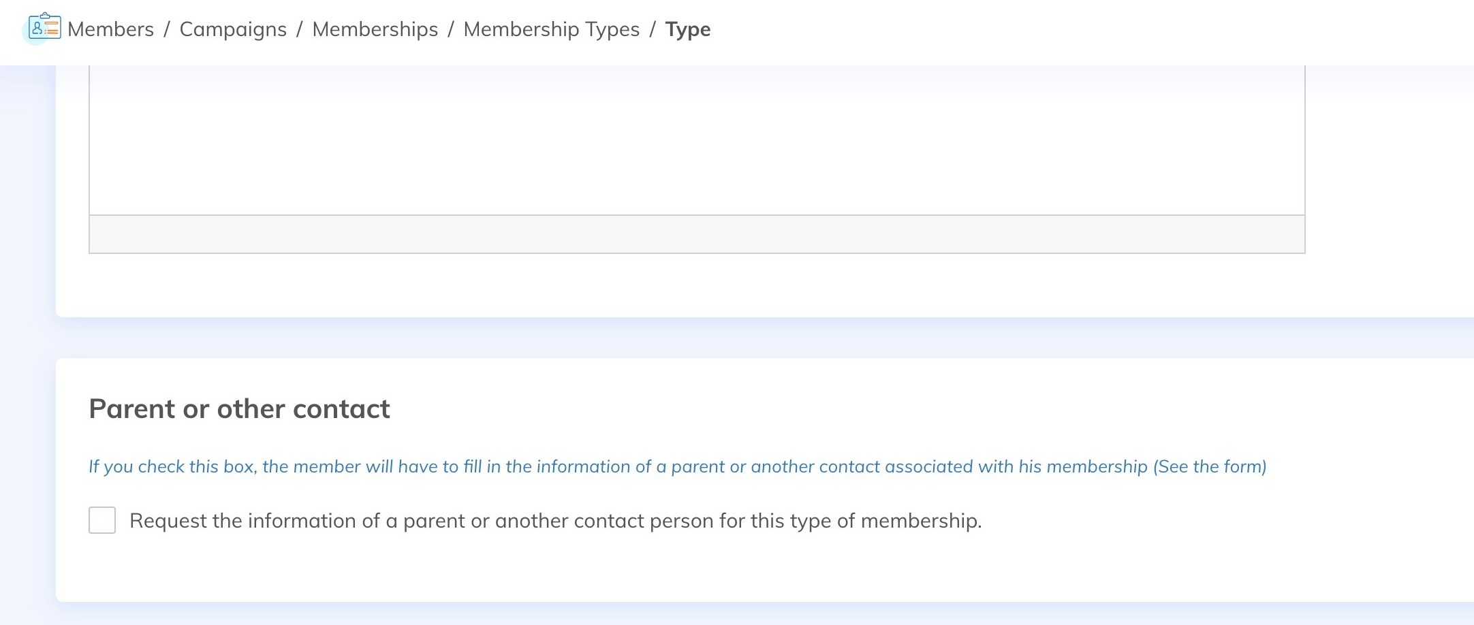The height and width of the screenshot is (625, 1474).
Task: Click the slash separator before Type
Action: (x=653, y=29)
